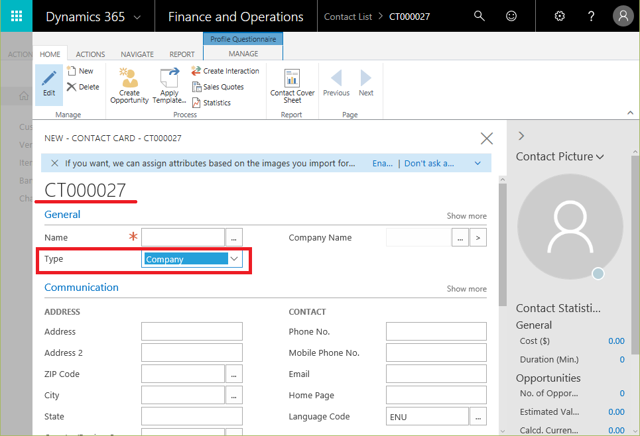Go to the Next page arrow

[366, 83]
